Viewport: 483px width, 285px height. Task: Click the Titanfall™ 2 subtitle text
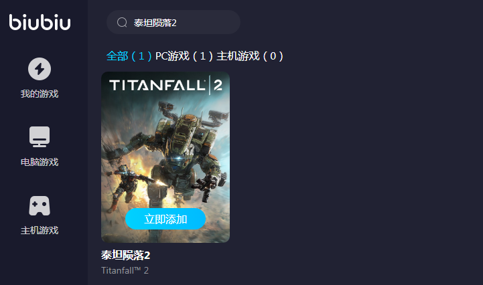(125, 270)
